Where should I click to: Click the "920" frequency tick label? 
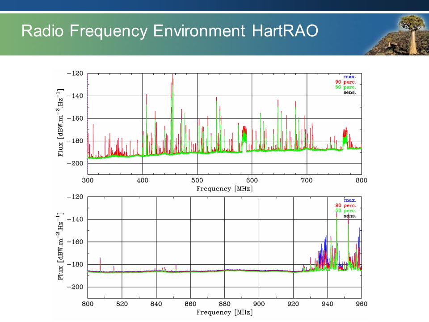pos(293,304)
